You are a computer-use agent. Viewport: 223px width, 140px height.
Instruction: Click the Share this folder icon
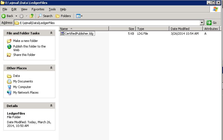pos(9,55)
